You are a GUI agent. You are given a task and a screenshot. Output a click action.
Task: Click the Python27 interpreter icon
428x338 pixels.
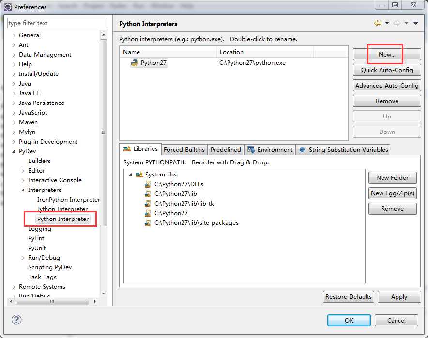click(134, 63)
